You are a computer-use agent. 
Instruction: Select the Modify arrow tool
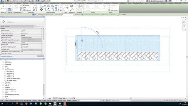(3, 6)
